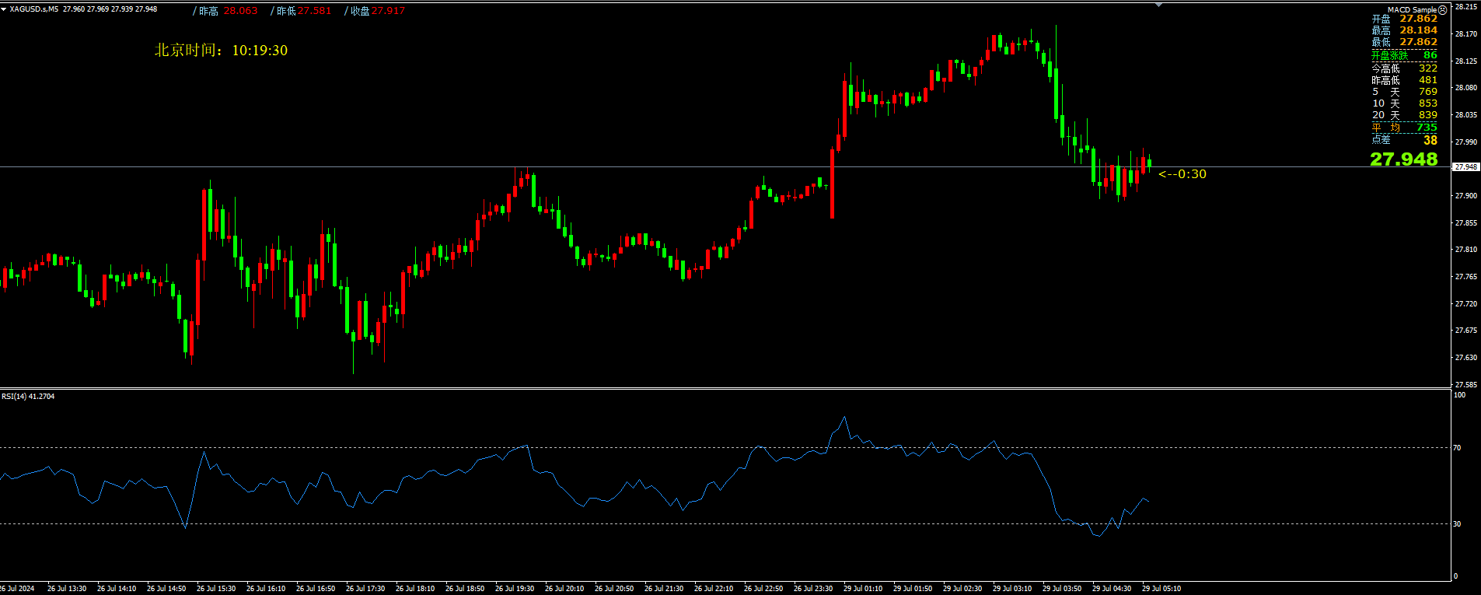Click the RSI 70 level on the scale
This screenshot has height=595, width=1481.
[x=1458, y=448]
